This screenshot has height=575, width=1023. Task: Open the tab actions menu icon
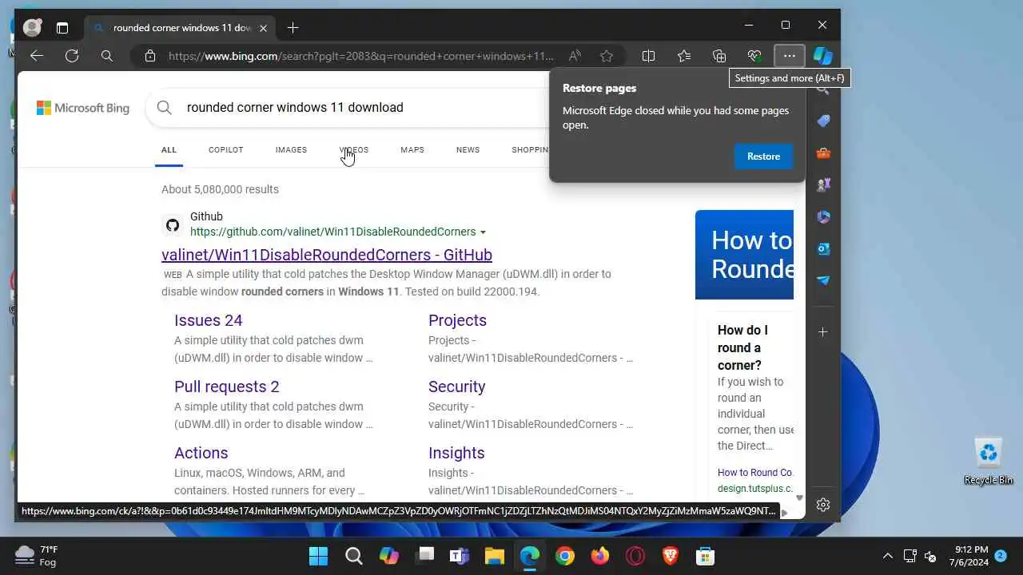[x=62, y=28]
